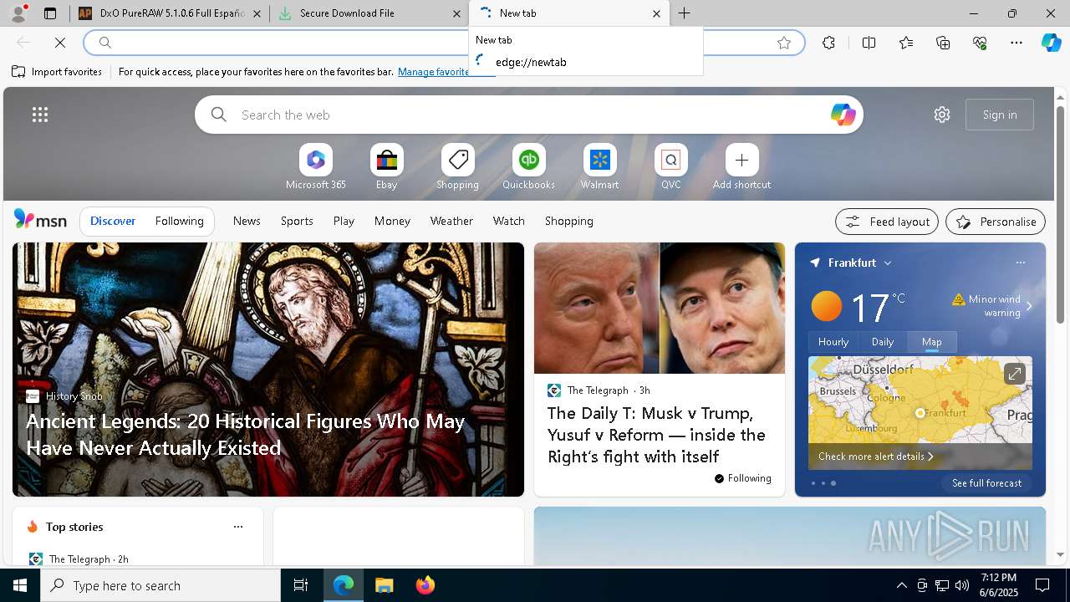Close the DxO PureRAW tab
The image size is (1070, 602).
pos(257,13)
